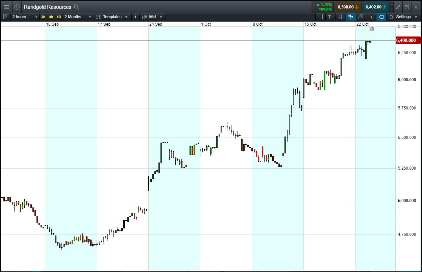Click the 5,250.000 price axis label

tap(406, 168)
